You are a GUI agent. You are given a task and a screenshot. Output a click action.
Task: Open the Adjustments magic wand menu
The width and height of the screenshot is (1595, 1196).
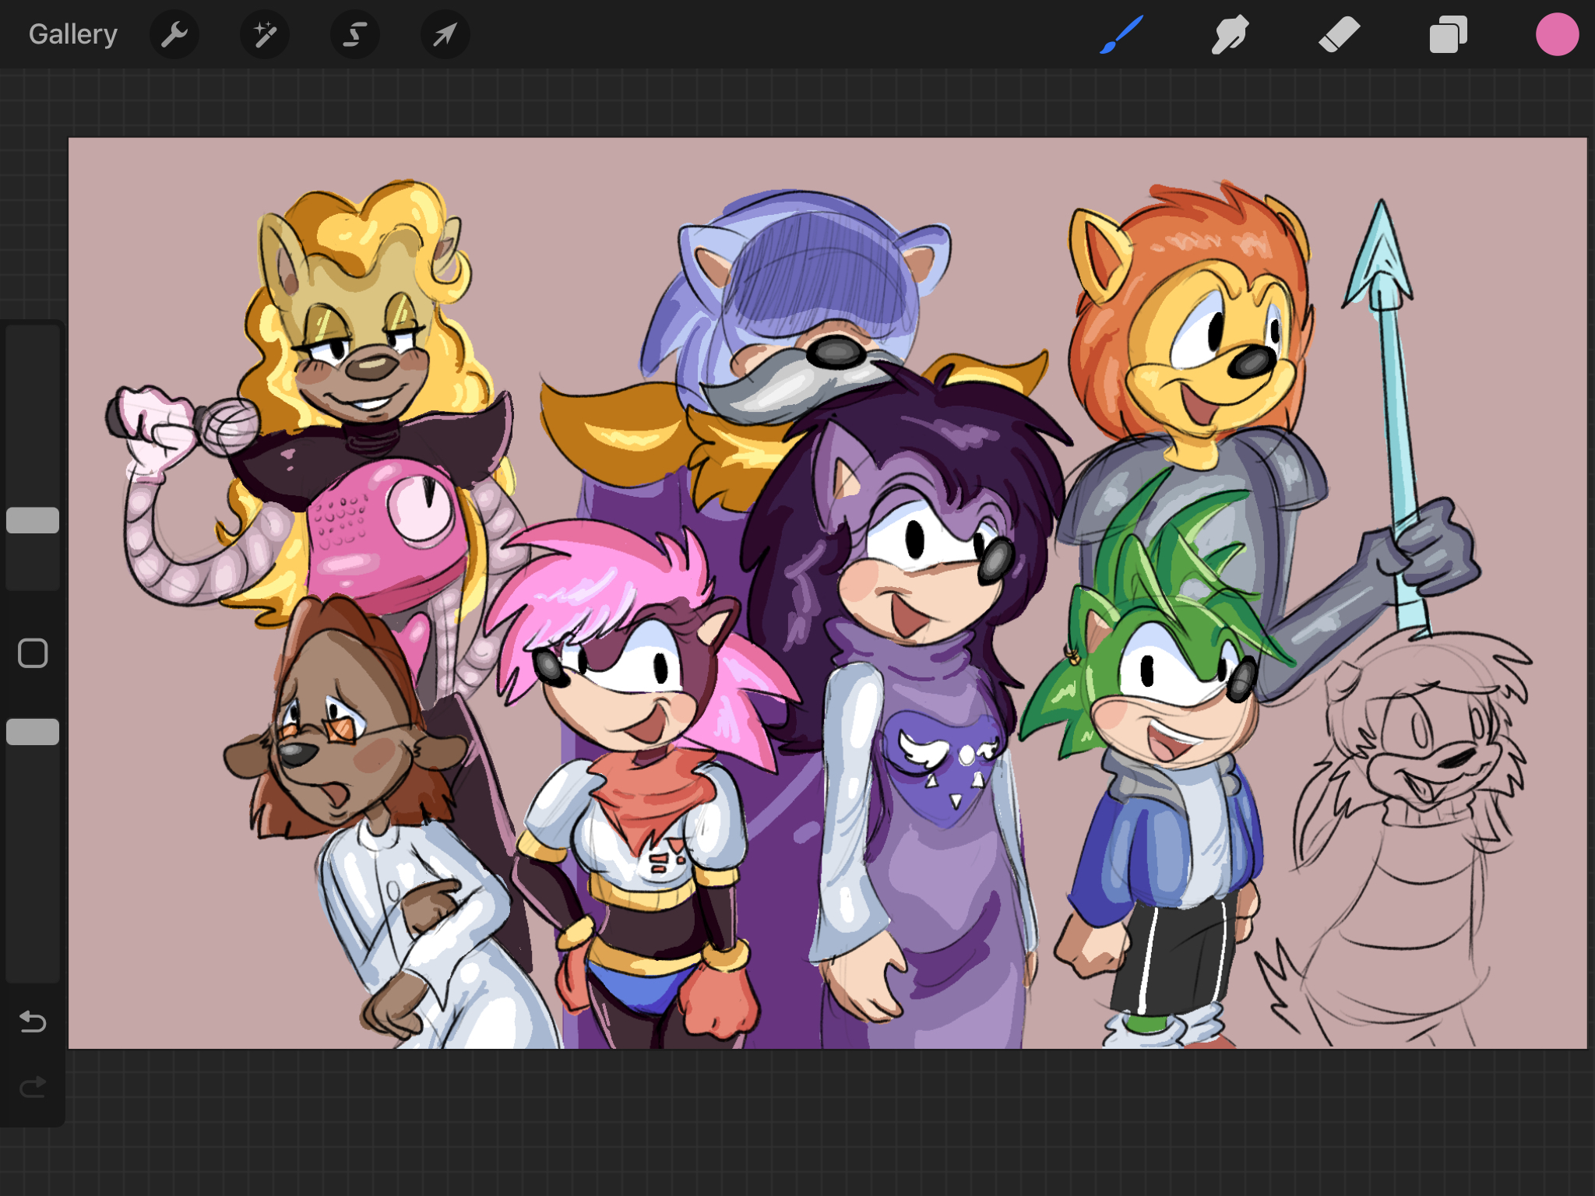click(265, 34)
